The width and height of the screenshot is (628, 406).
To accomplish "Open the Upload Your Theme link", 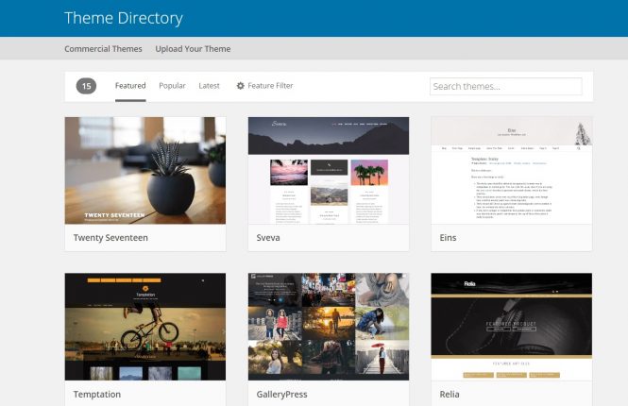I will click(x=193, y=49).
